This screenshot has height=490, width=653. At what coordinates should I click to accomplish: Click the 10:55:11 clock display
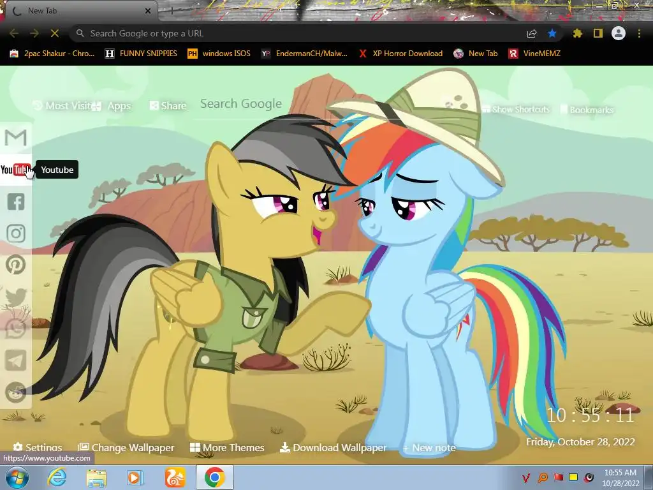pos(590,415)
